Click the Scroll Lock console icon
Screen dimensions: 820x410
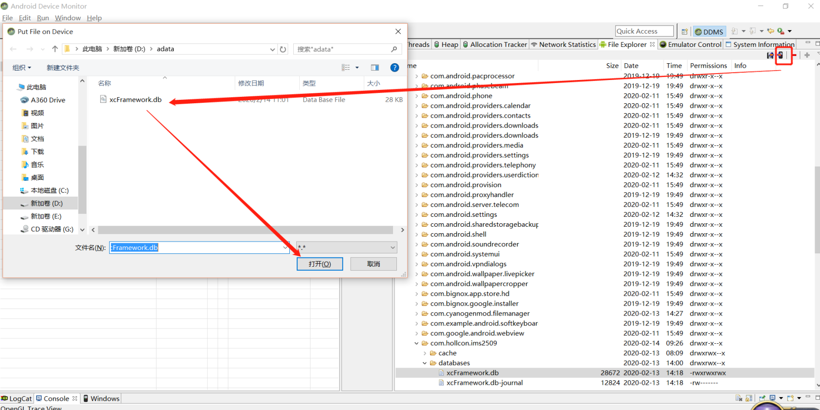tap(749, 398)
